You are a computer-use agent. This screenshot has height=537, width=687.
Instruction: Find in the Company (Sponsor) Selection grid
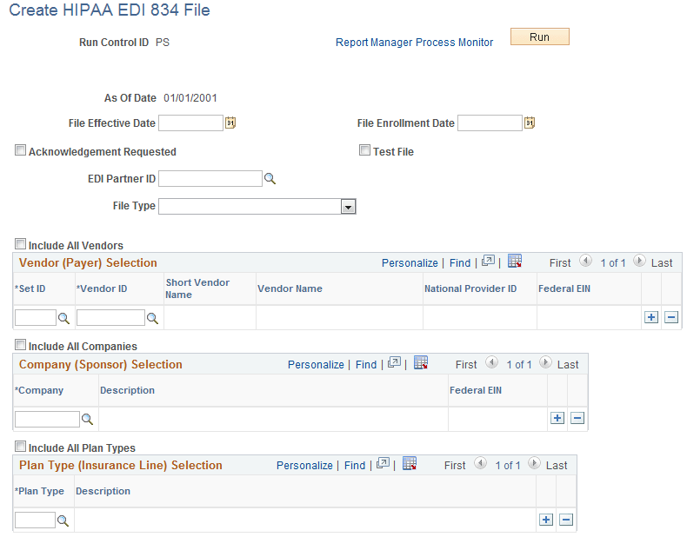366,365
